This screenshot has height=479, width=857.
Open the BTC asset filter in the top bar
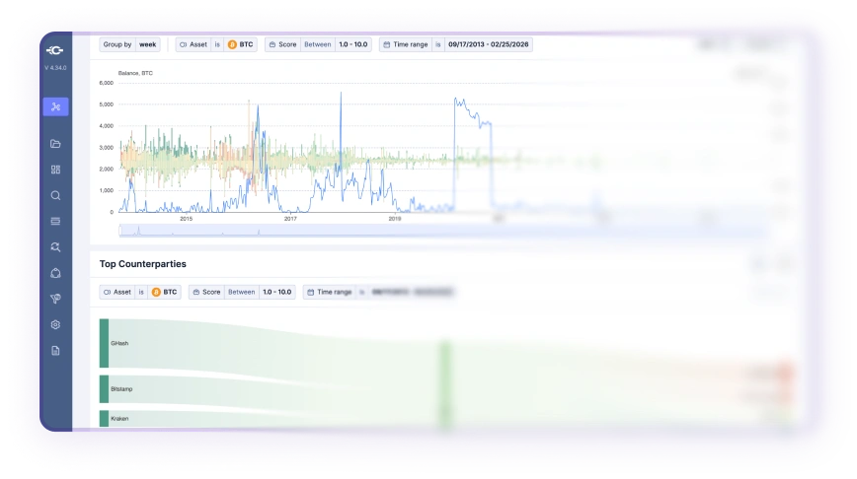[215, 44]
